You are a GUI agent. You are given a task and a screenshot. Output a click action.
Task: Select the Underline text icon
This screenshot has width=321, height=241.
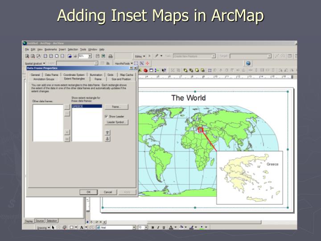164,227
